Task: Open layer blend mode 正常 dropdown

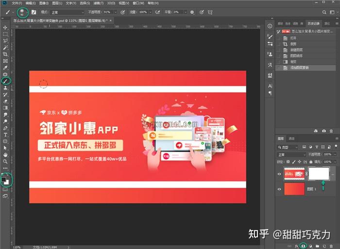Action: click(291, 154)
